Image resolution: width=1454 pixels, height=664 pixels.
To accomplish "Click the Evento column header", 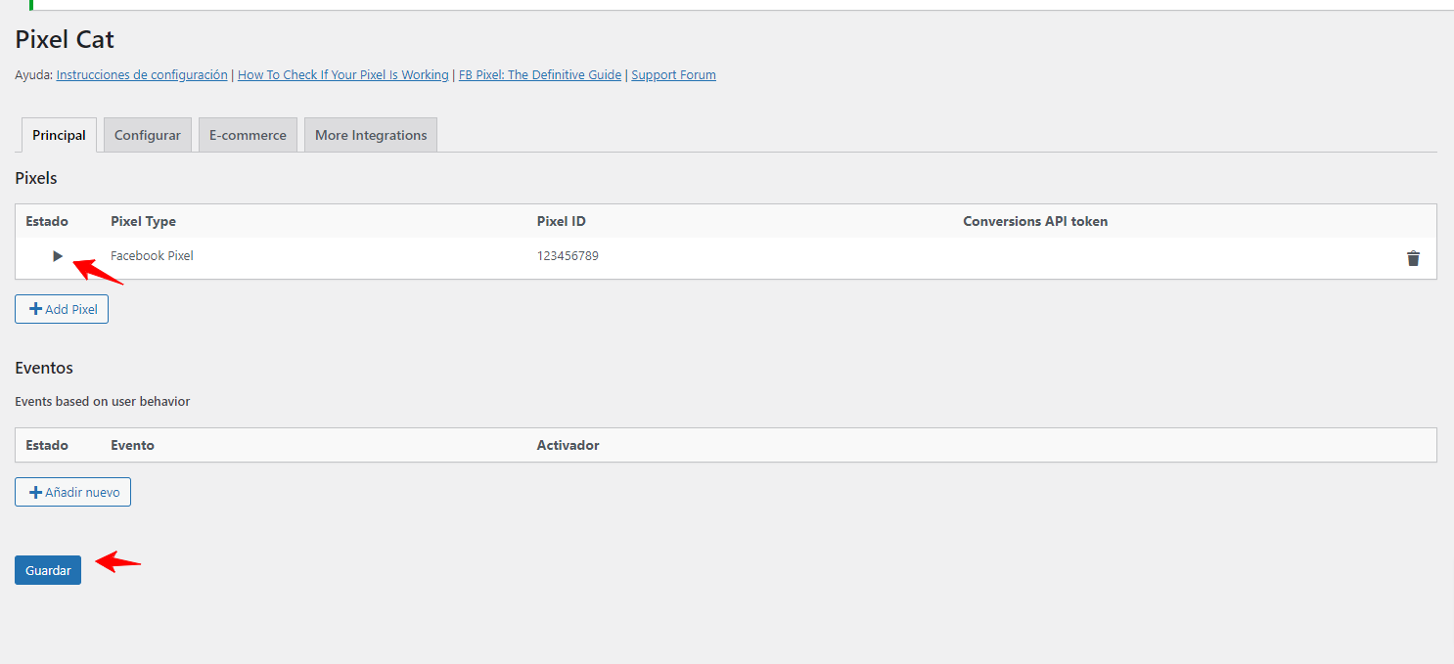I will click(132, 445).
